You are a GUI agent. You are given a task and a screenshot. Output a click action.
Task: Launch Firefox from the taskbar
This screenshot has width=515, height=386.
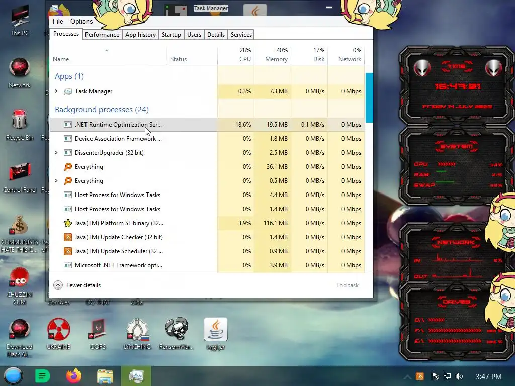click(73, 376)
